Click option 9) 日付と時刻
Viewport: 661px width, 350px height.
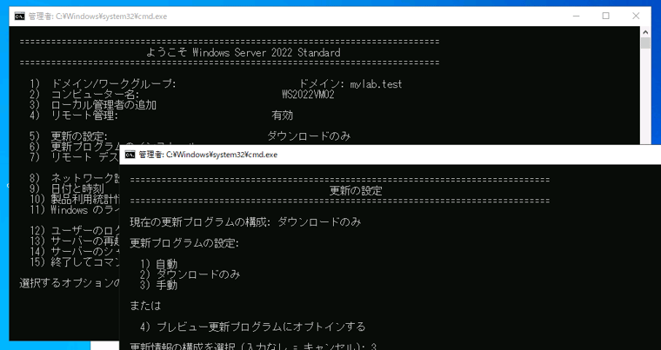[67, 188]
